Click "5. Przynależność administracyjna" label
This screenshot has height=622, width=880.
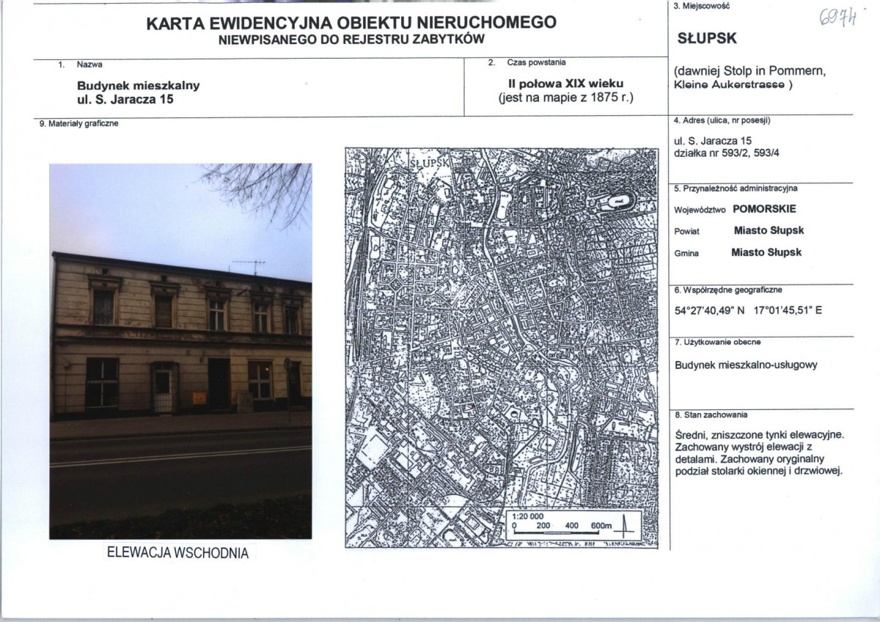(736, 189)
